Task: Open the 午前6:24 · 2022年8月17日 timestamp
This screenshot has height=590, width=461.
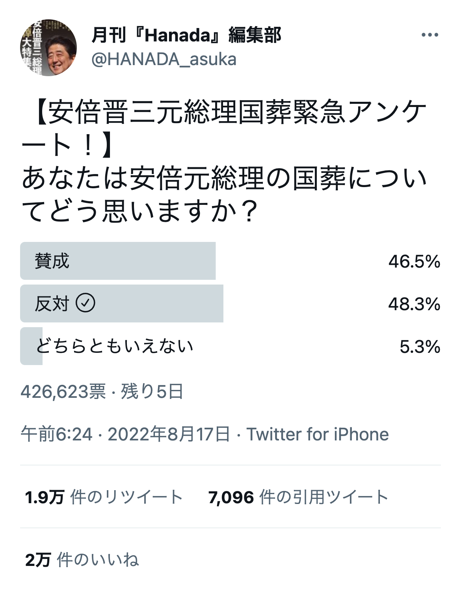Action: coord(125,434)
